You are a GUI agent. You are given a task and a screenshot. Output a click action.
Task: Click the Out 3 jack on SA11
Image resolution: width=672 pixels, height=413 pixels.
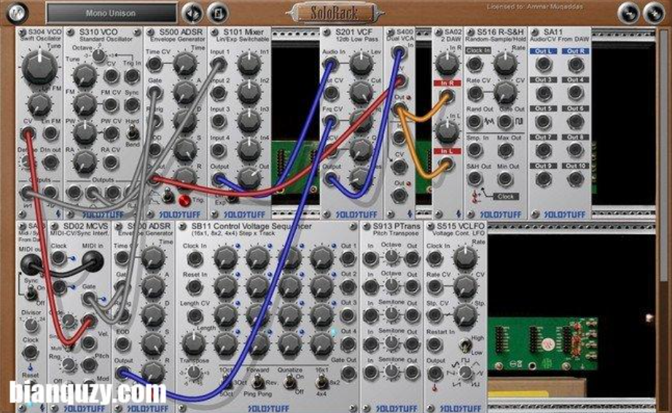tap(544, 93)
